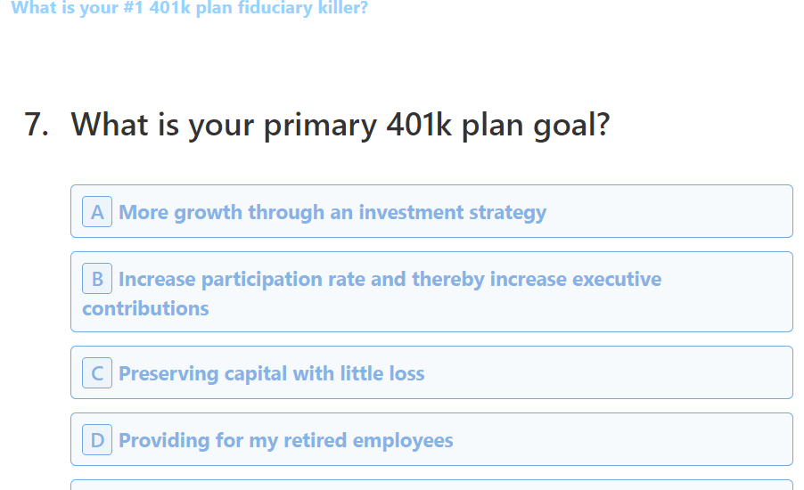The width and height of the screenshot is (804, 490).
Task: Click the "C" letter key badge
Action: coord(97,373)
